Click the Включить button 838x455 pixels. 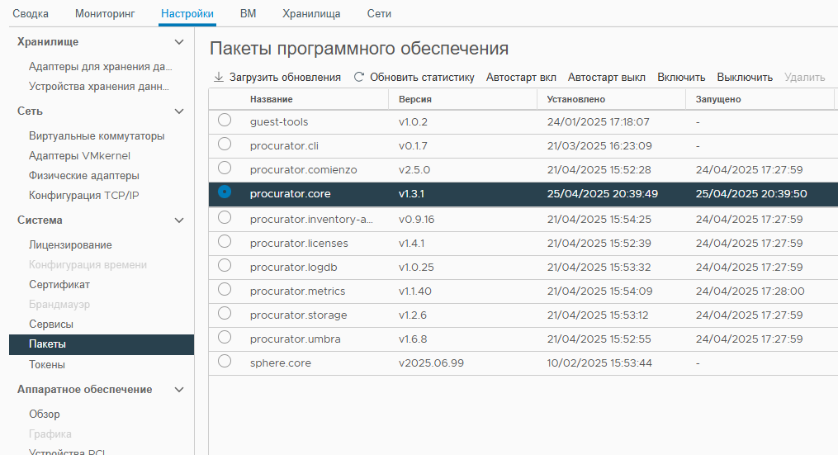click(681, 78)
